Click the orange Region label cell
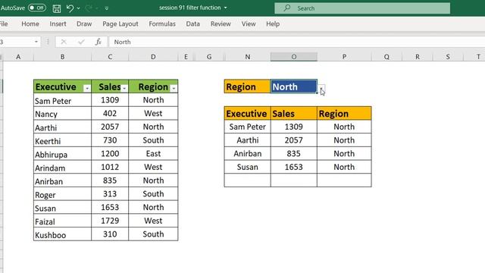 (248, 86)
